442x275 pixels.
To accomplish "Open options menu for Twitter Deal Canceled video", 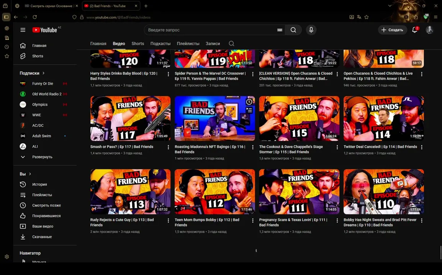I will point(422,147).
